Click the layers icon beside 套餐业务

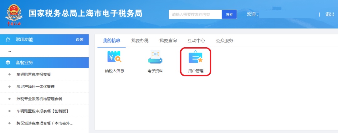[8, 63]
